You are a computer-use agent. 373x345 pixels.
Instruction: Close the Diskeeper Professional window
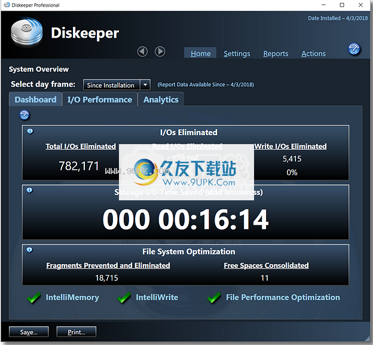[x=360, y=5]
